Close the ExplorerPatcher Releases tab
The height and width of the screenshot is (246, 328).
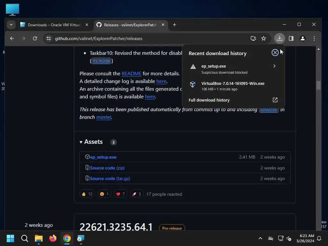coord(163,25)
